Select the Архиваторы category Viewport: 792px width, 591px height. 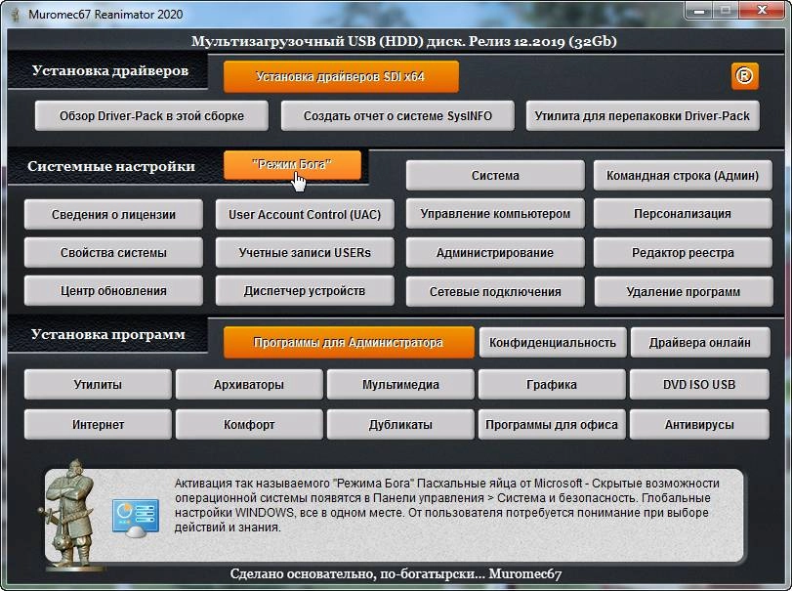(249, 385)
